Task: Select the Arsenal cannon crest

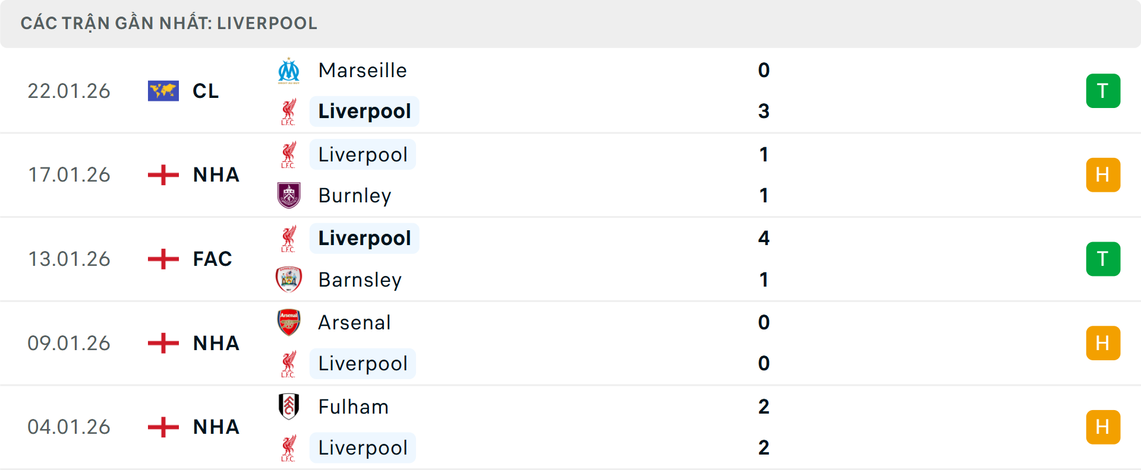Action: [289, 322]
